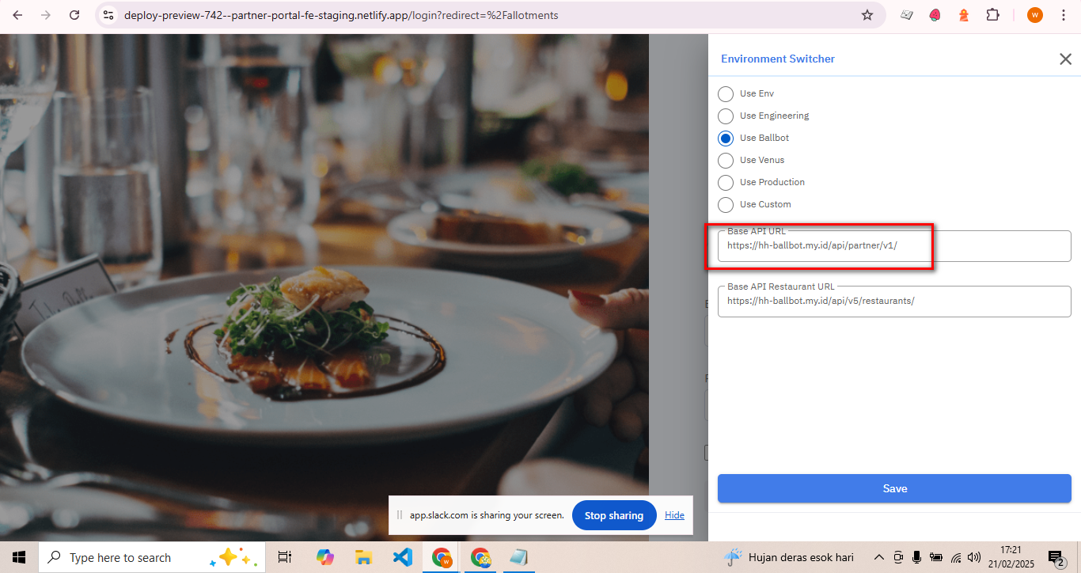The height and width of the screenshot is (573, 1081).
Task: Open Visual Studio Code from taskbar
Action: pos(402,557)
